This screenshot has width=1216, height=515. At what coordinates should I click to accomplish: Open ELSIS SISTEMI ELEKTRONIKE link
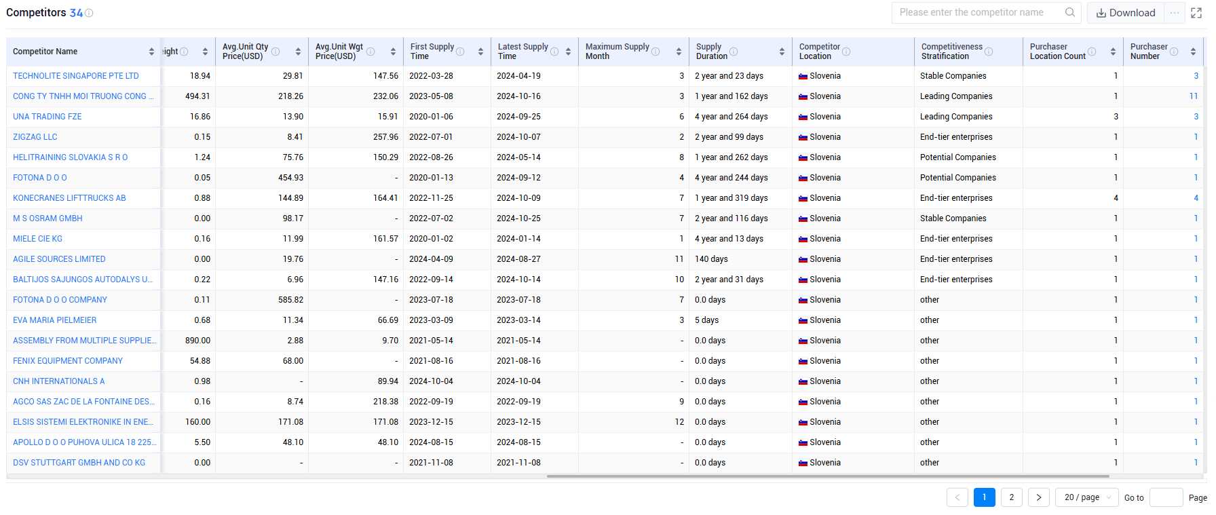pyautogui.click(x=83, y=422)
